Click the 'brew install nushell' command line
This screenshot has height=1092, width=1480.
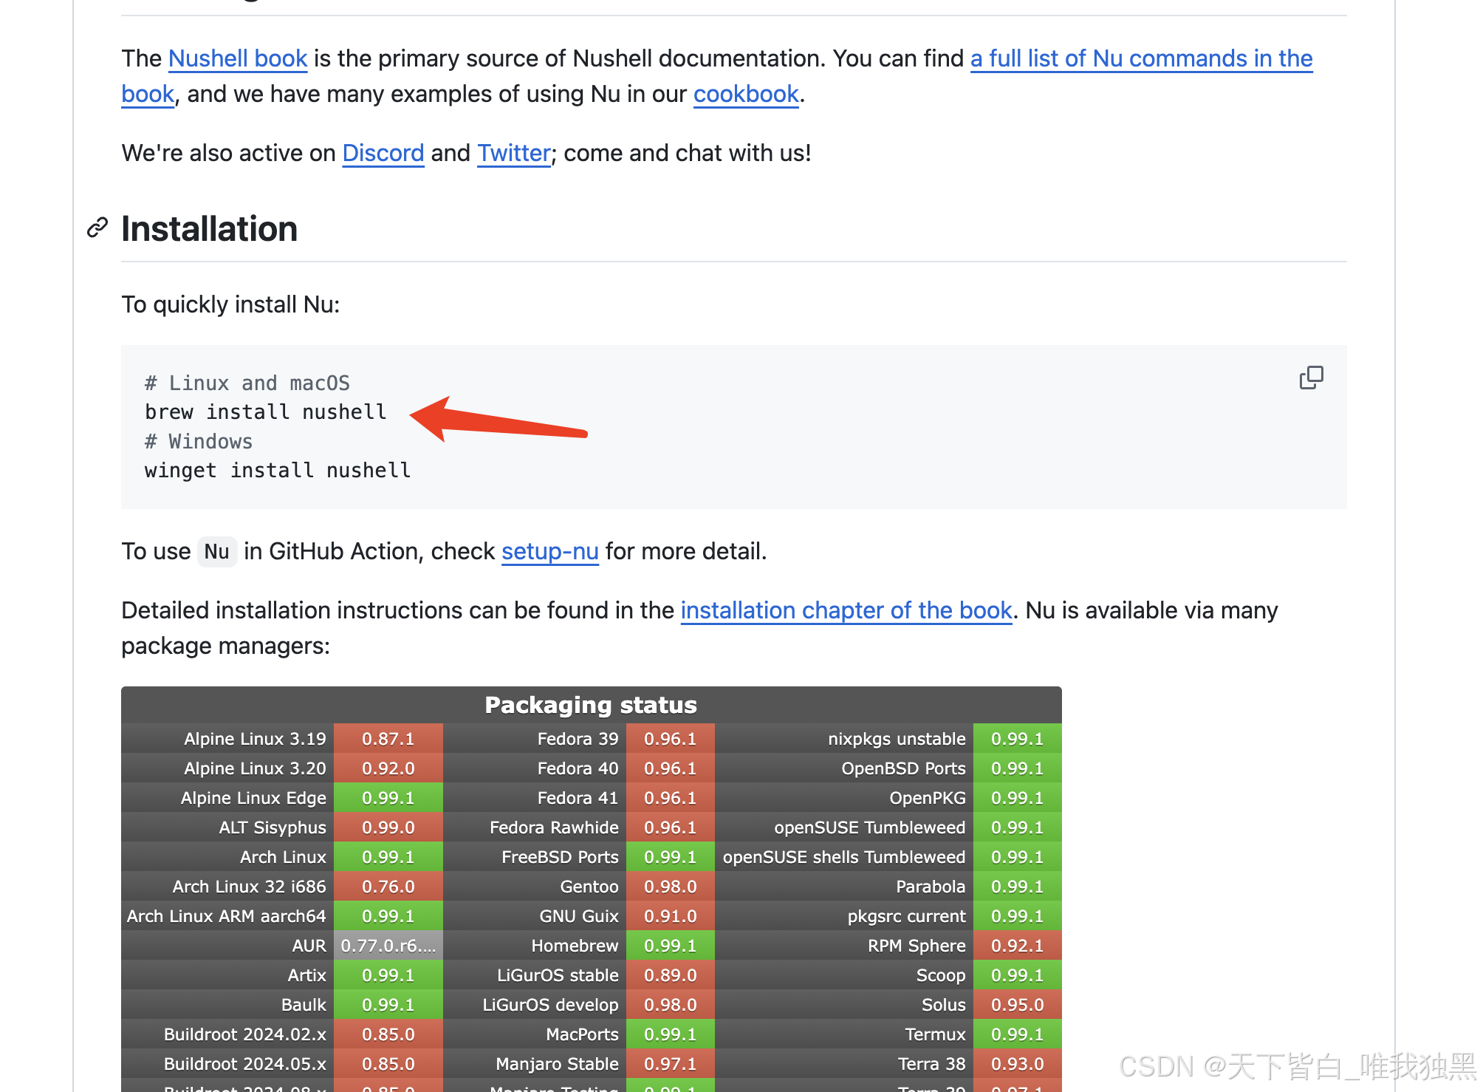(x=266, y=412)
